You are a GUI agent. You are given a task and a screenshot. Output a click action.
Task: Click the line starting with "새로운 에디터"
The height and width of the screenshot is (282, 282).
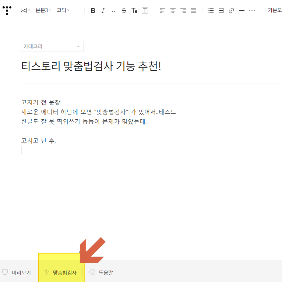(x=98, y=112)
